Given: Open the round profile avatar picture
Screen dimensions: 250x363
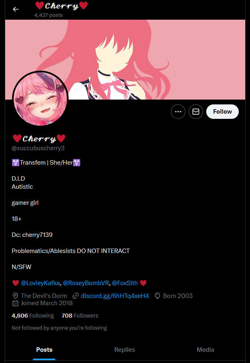Looking at the screenshot, I should (40, 98).
